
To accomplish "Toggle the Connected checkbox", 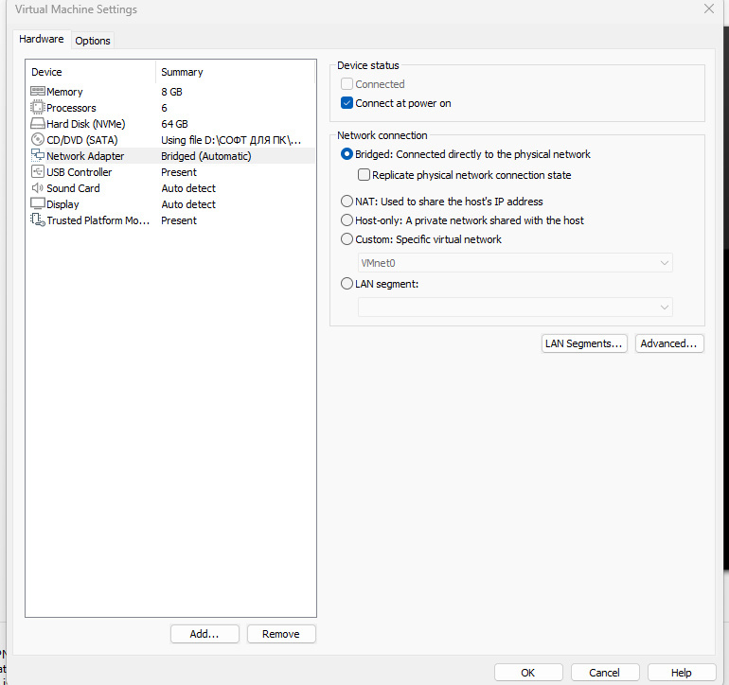I will pyautogui.click(x=347, y=83).
